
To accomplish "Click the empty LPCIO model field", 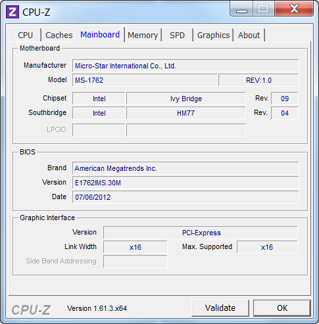I will coord(186,130).
